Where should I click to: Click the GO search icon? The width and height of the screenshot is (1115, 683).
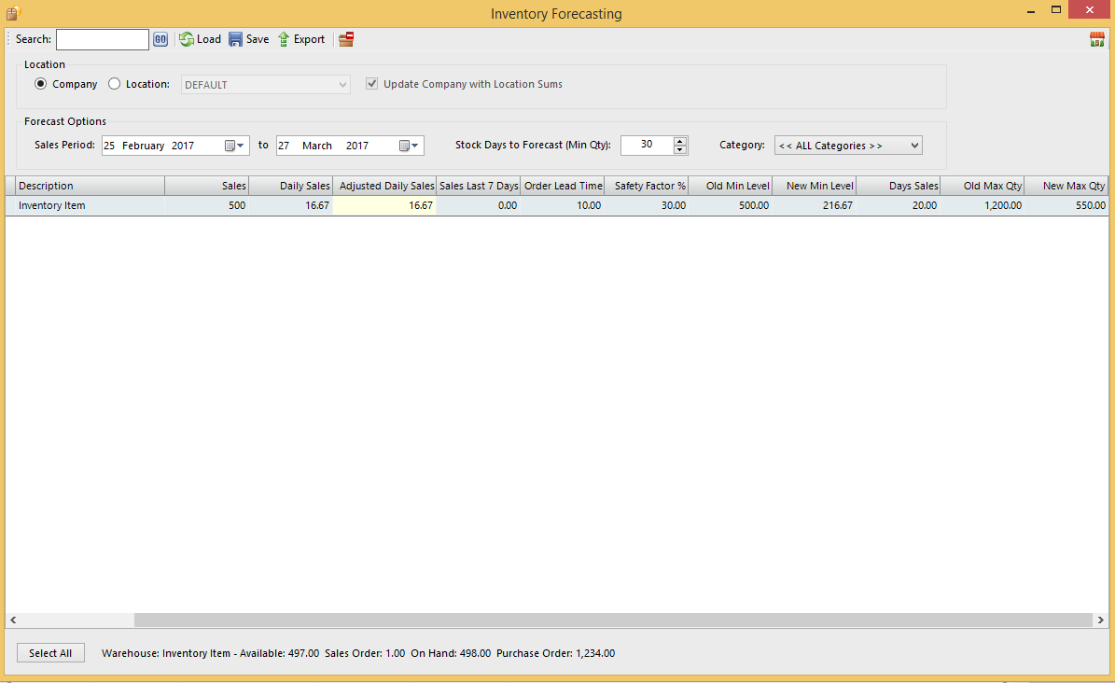[160, 39]
